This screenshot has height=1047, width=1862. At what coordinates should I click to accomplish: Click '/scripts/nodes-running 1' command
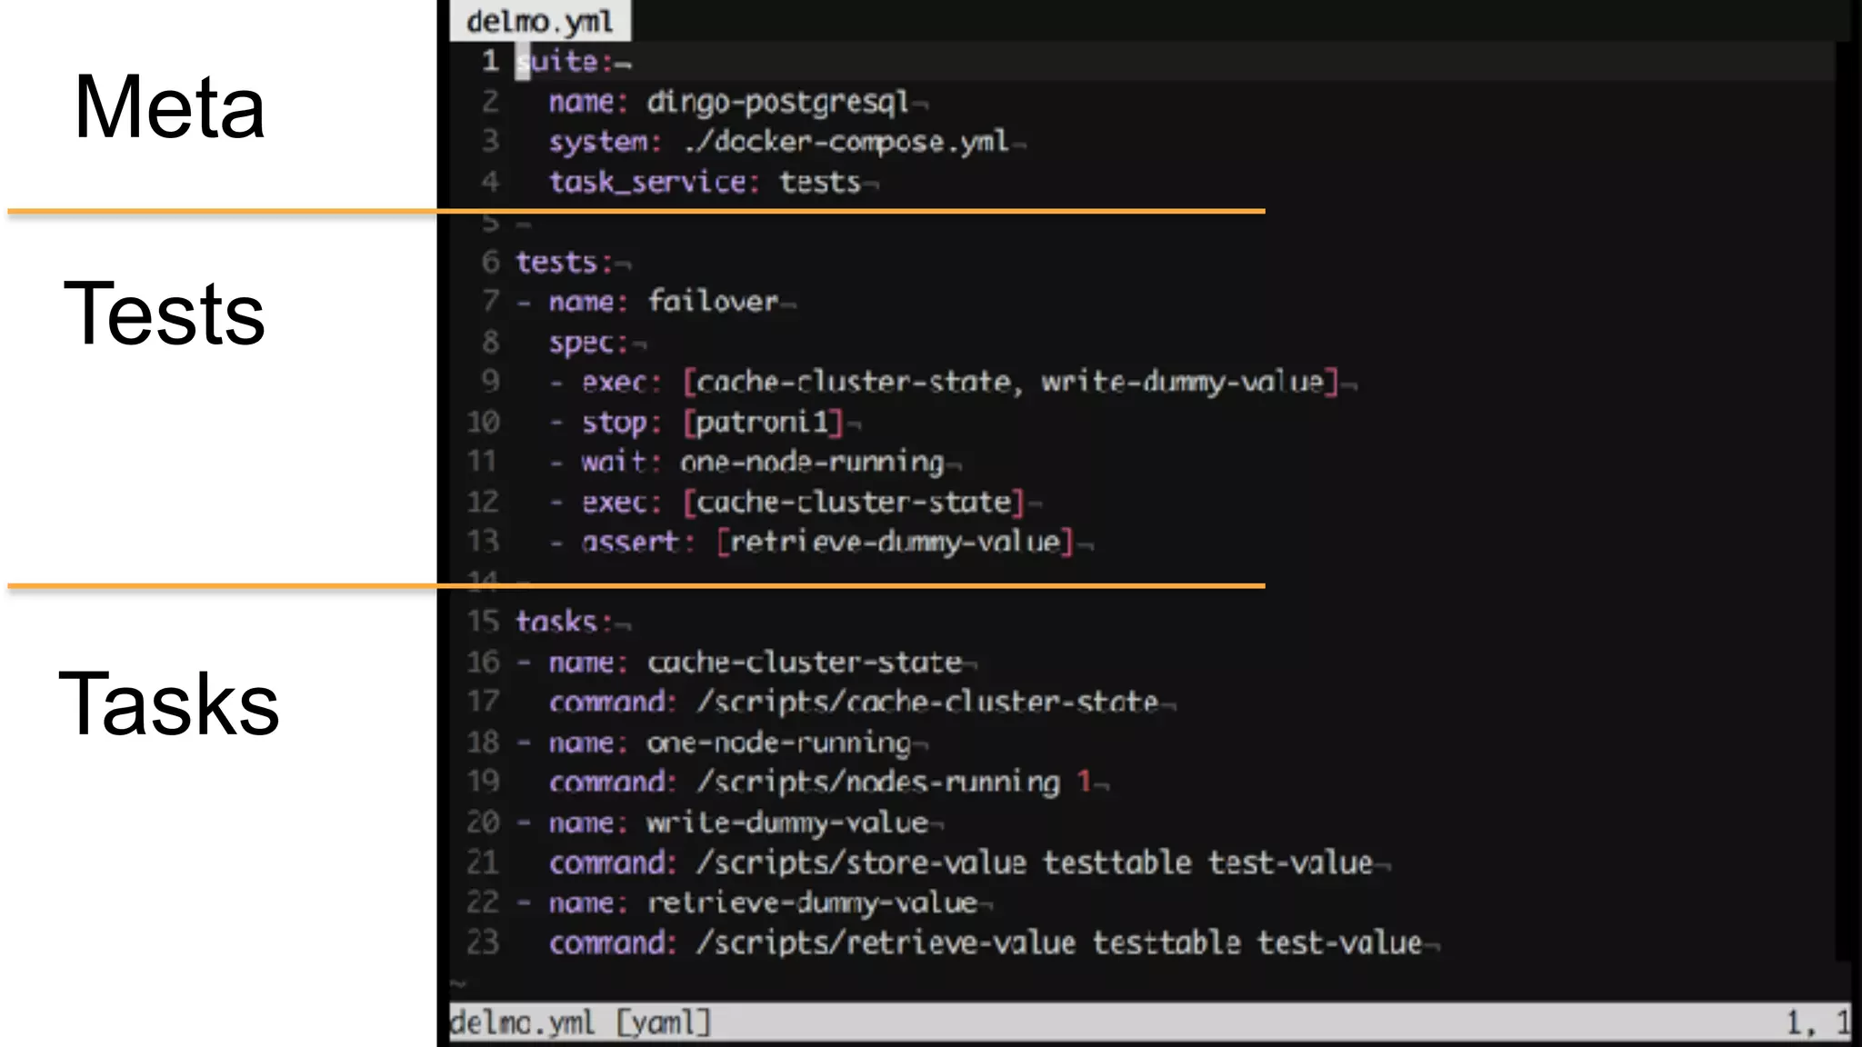coord(894,782)
